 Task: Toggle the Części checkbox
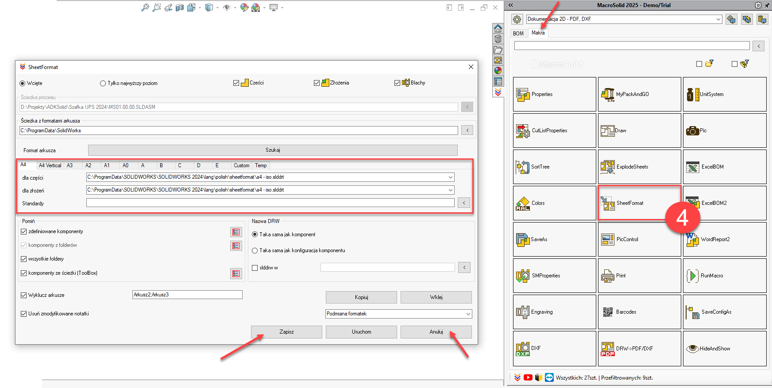[236, 83]
